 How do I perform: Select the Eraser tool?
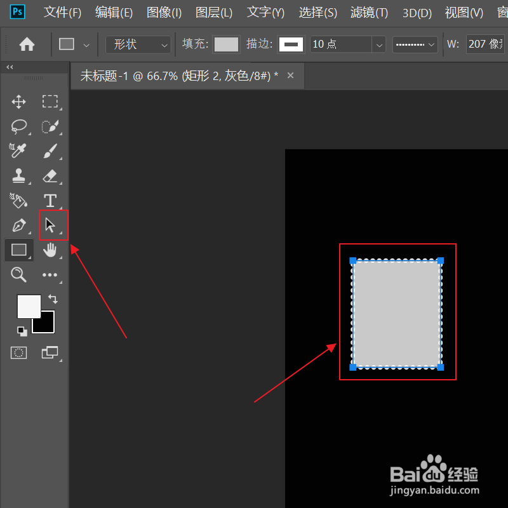50,176
